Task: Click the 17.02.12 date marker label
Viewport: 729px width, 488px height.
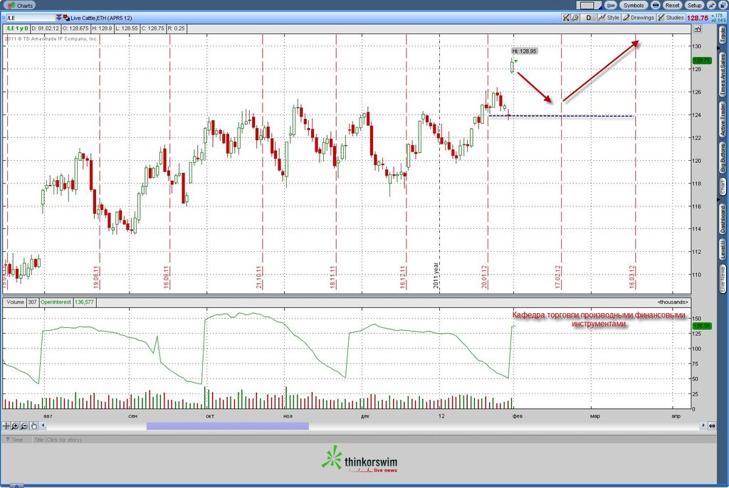Action: click(x=558, y=277)
